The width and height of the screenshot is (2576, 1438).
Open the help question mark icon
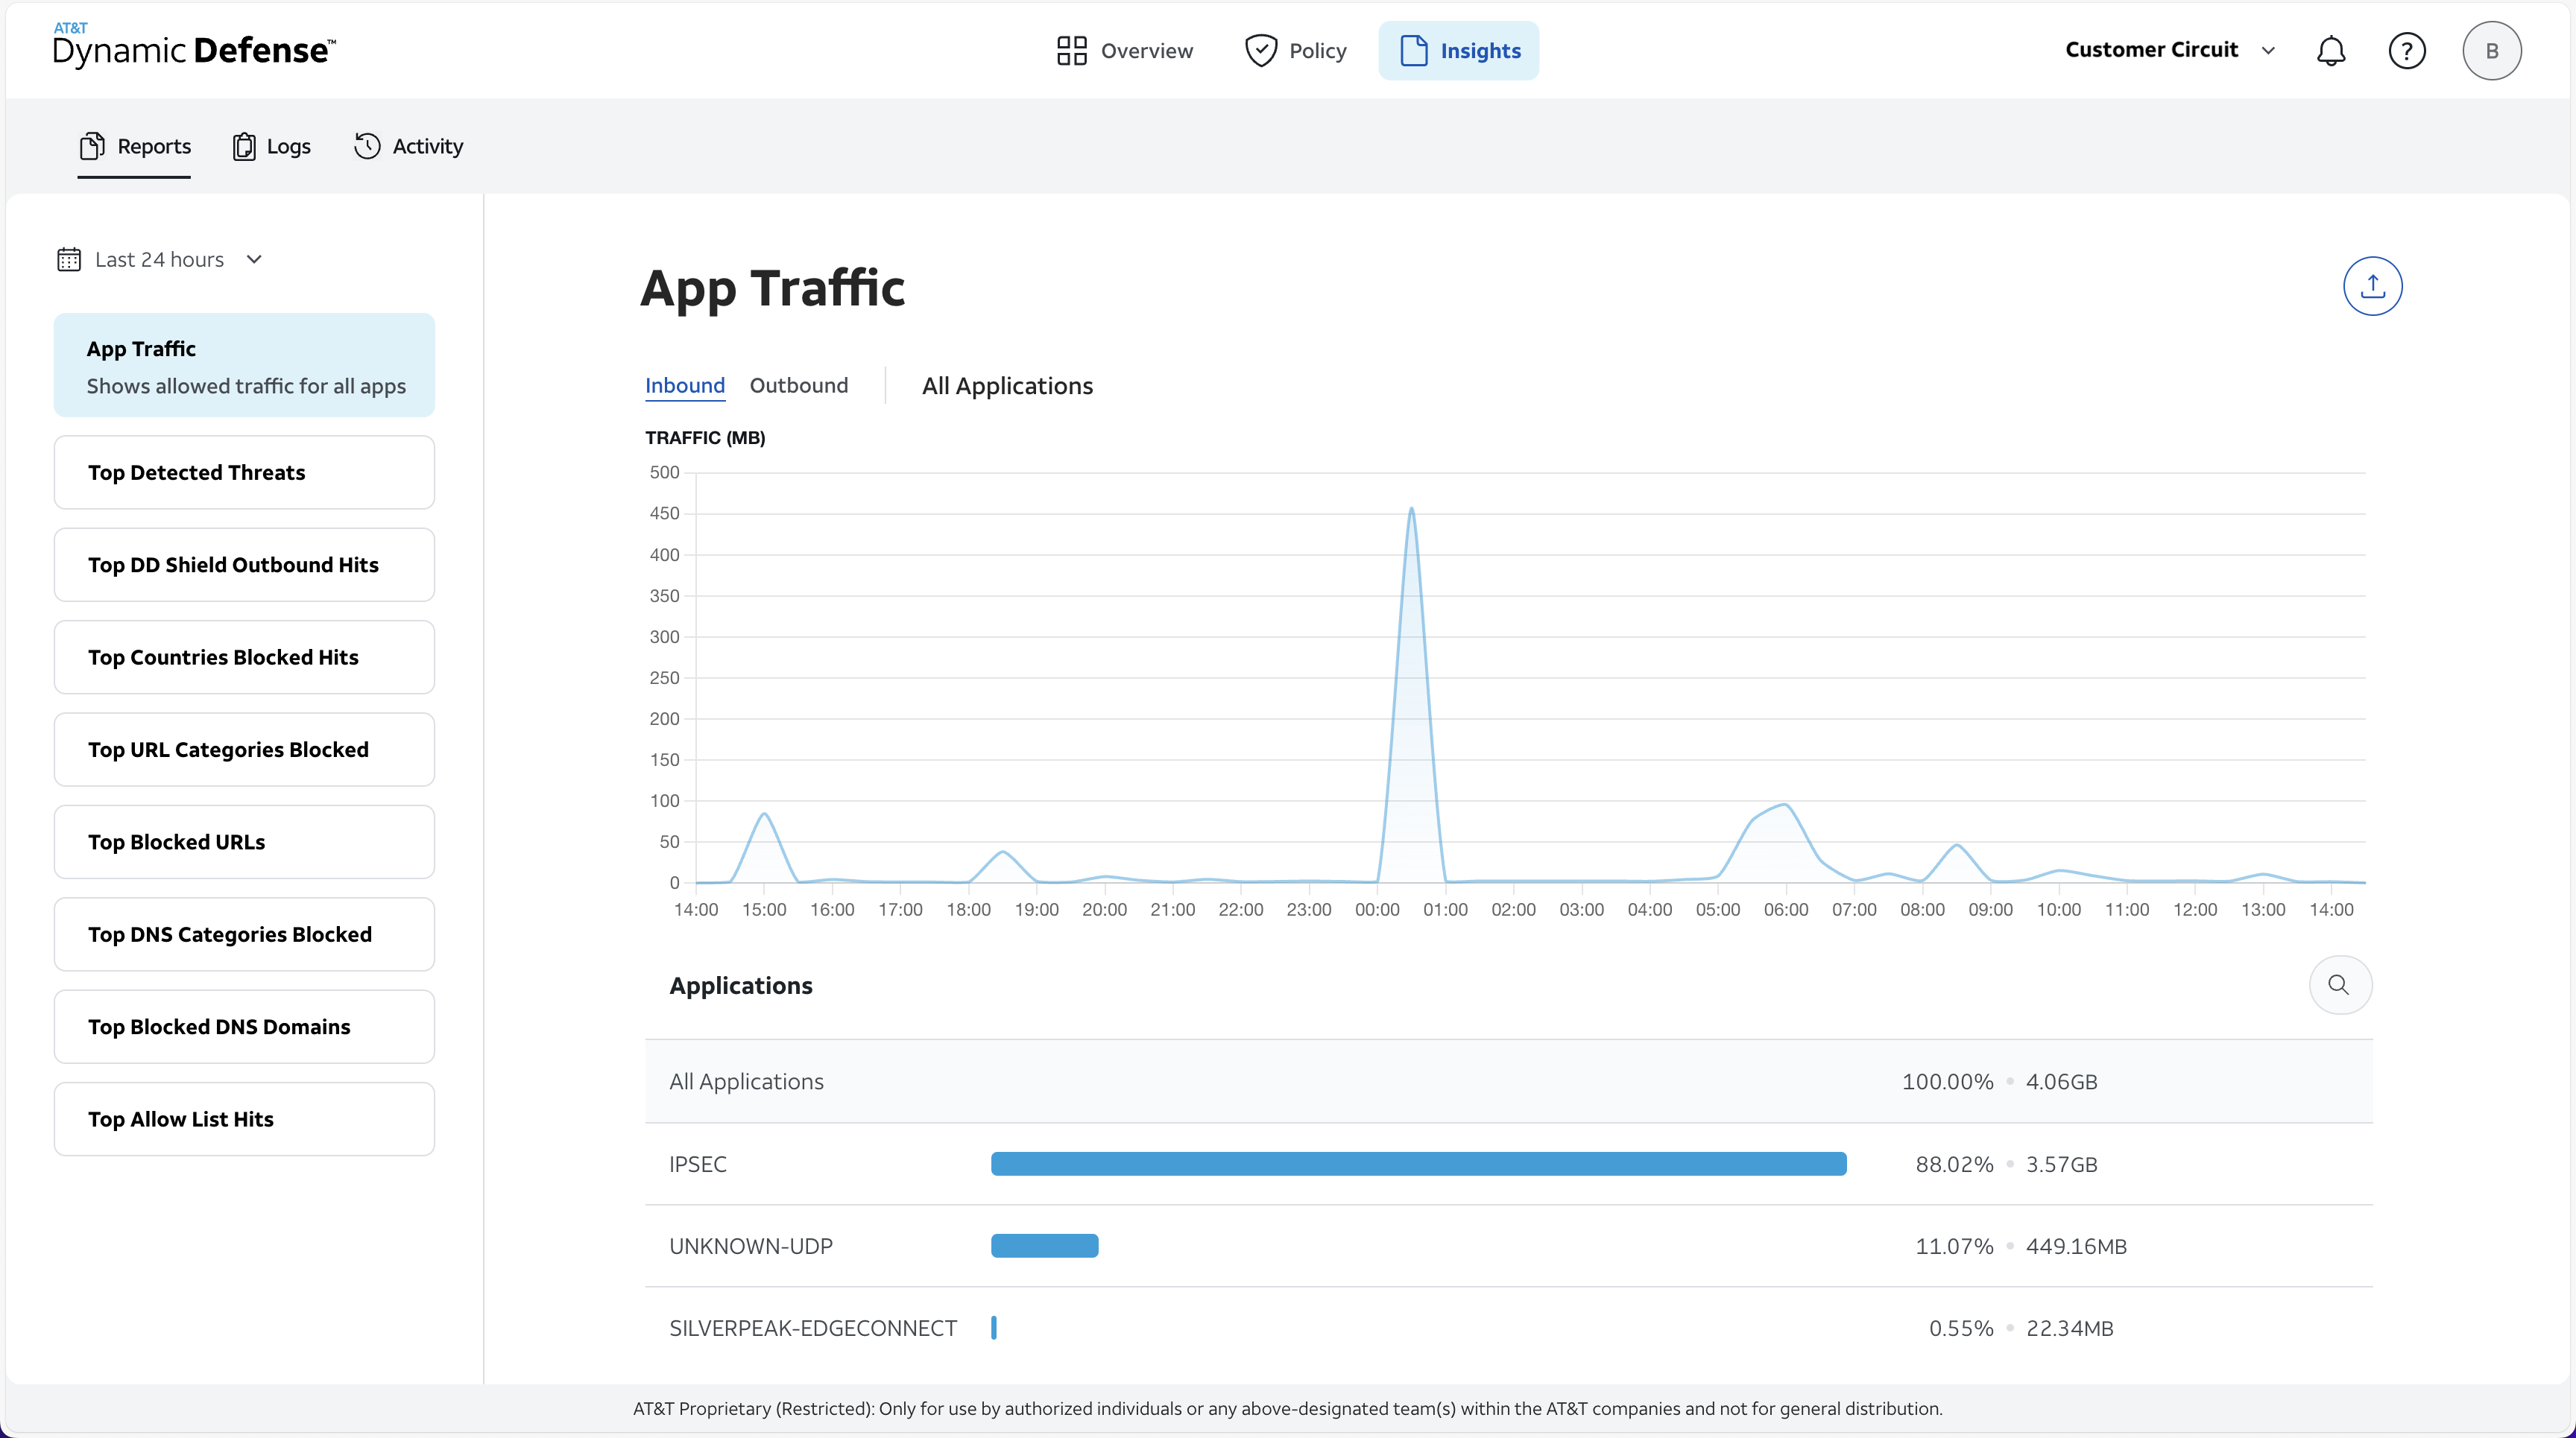tap(2407, 50)
